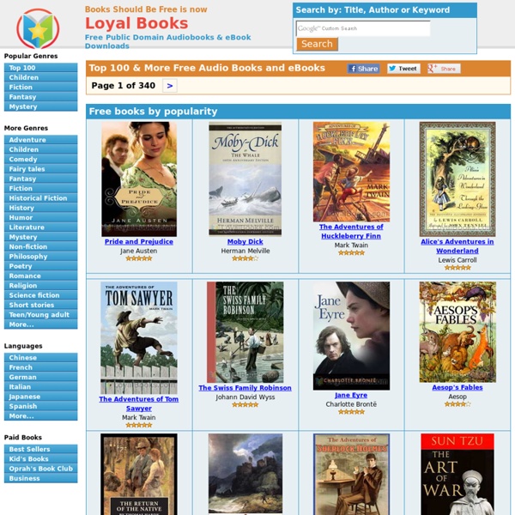Share the page on Facebook

click(x=363, y=69)
